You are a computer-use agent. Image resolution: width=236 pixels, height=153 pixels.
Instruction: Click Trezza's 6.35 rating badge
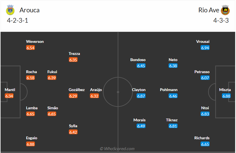pyautogui.click(x=73, y=60)
